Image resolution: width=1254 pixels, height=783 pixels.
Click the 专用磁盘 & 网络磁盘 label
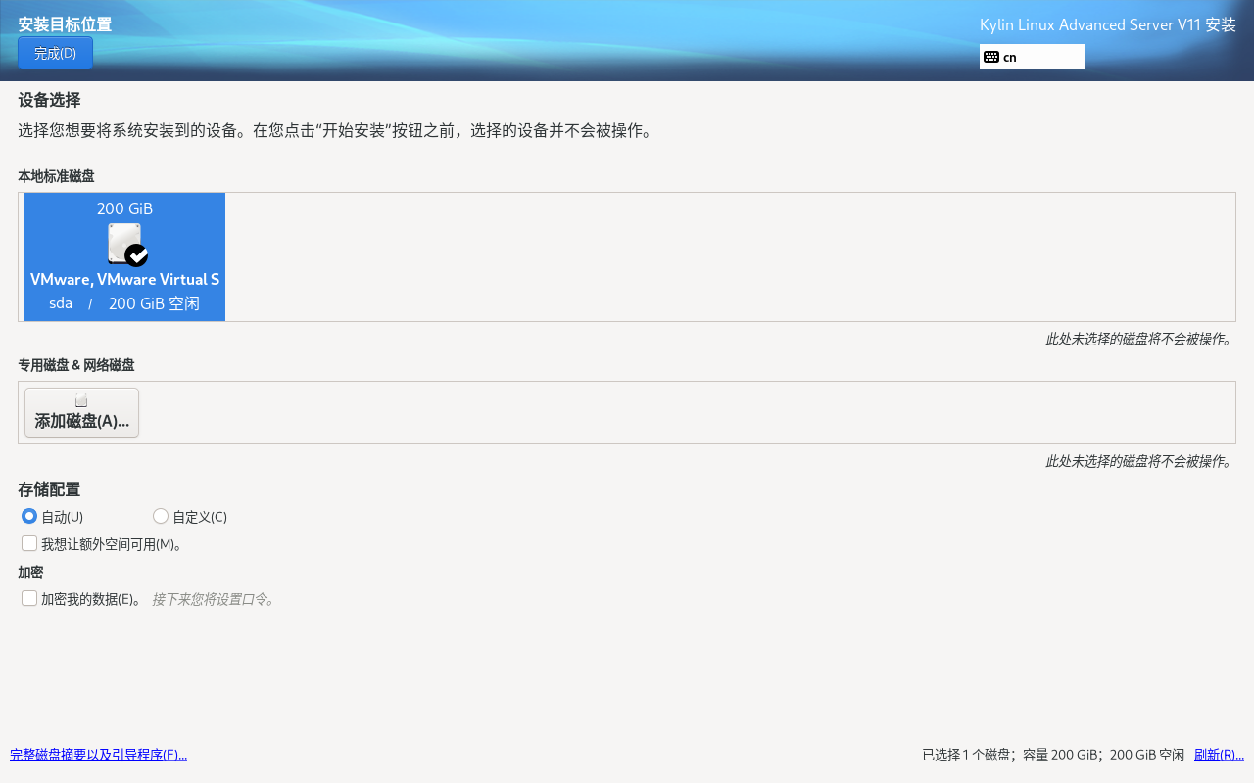(76, 365)
